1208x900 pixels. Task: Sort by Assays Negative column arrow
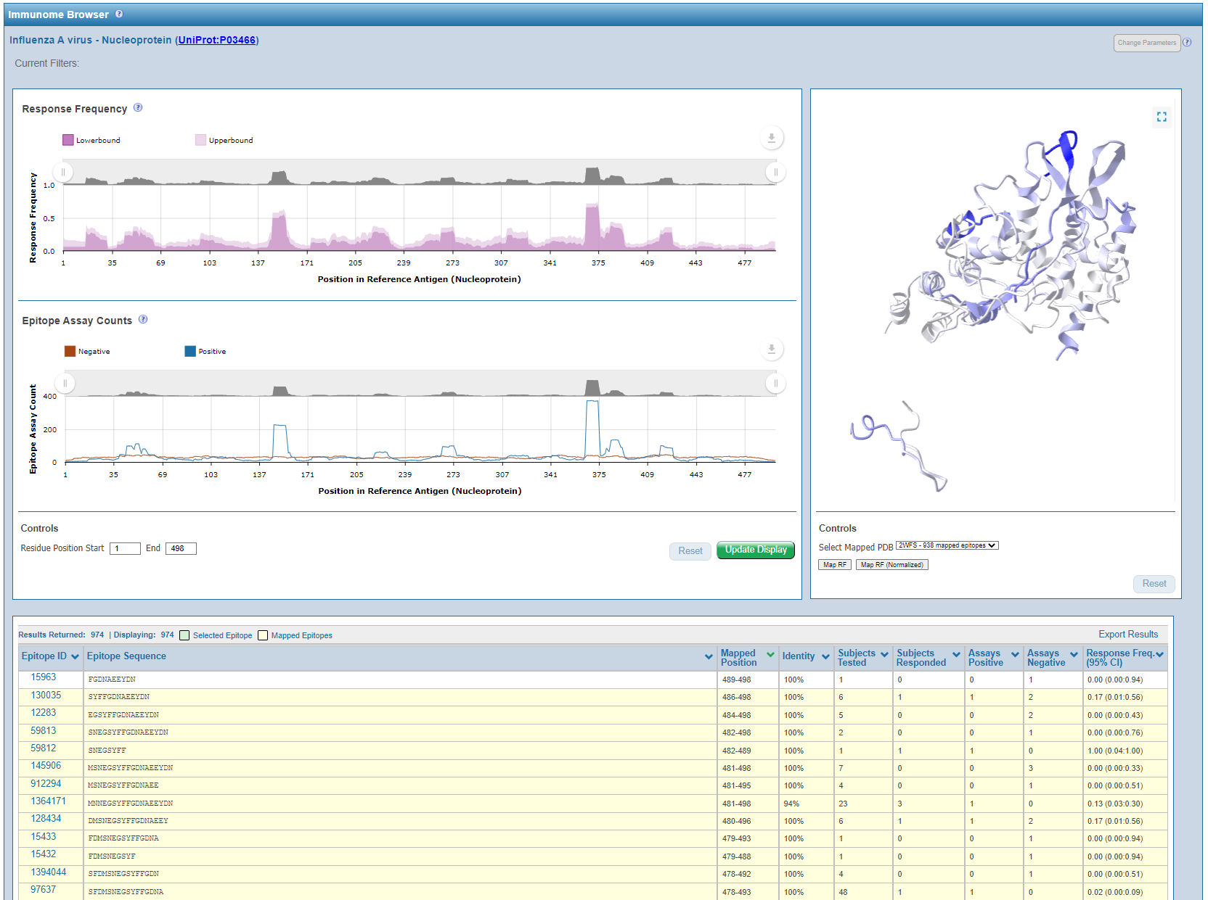point(1074,654)
